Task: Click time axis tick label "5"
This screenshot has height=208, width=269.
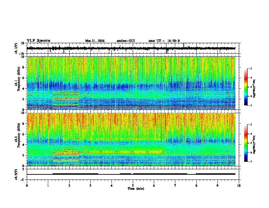Action: [133, 186]
